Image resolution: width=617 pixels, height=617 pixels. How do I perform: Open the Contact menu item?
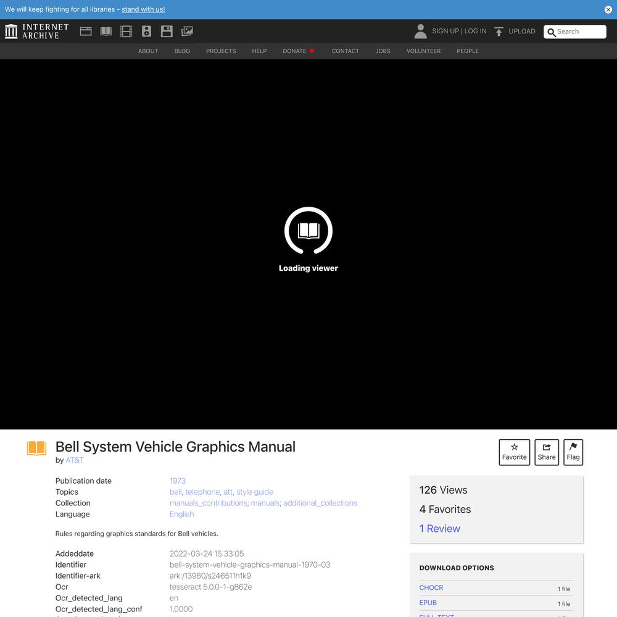point(345,51)
